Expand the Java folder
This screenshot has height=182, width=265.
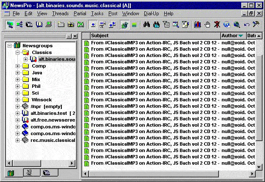coord(17,73)
